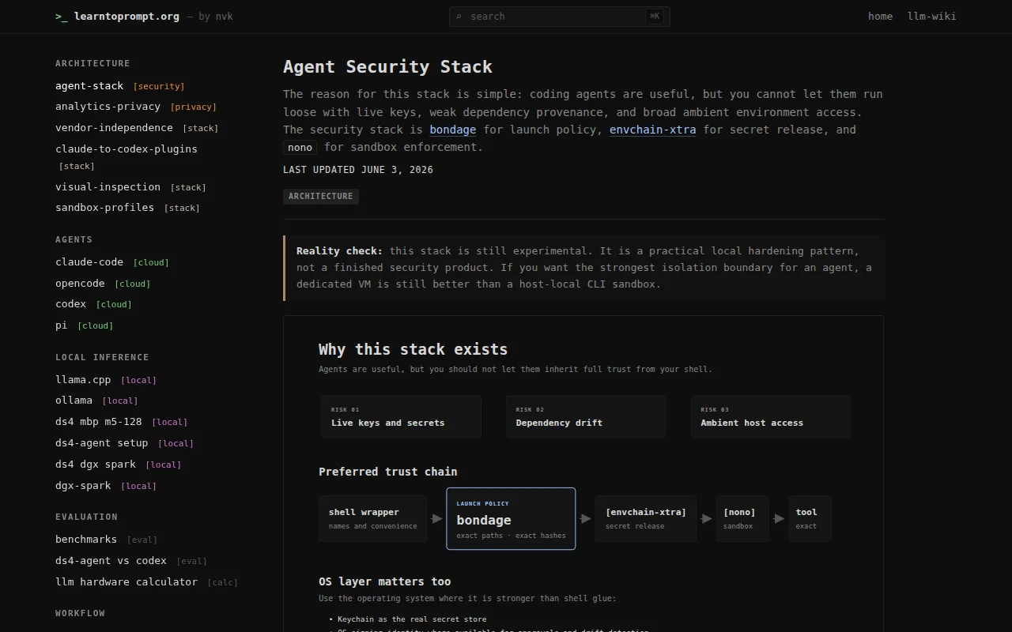Click the ARCHITECTURE tag badge
This screenshot has width=1012, height=632.
tap(321, 196)
